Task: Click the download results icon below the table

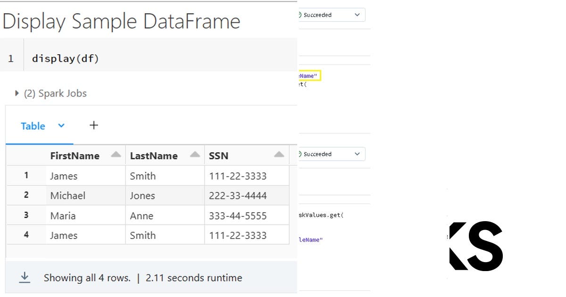Action: coord(25,278)
